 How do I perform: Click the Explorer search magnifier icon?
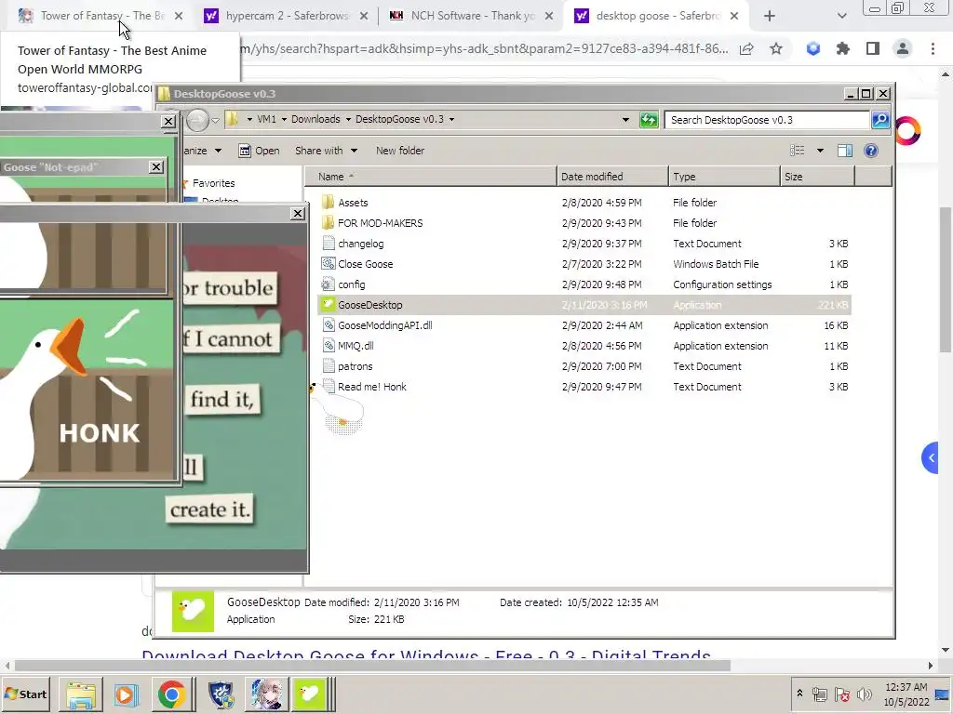point(880,120)
